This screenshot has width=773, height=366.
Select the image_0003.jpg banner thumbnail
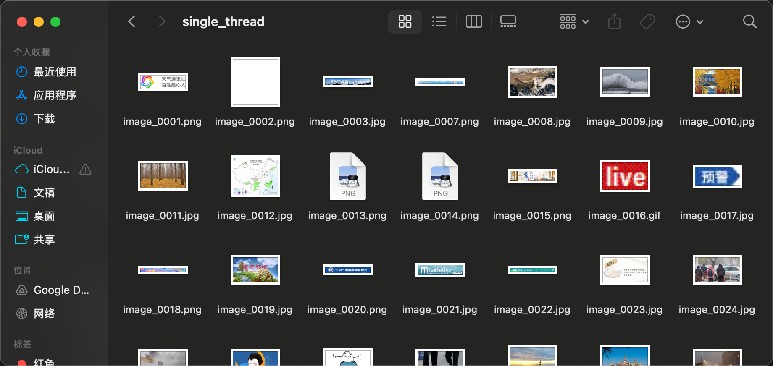348,82
